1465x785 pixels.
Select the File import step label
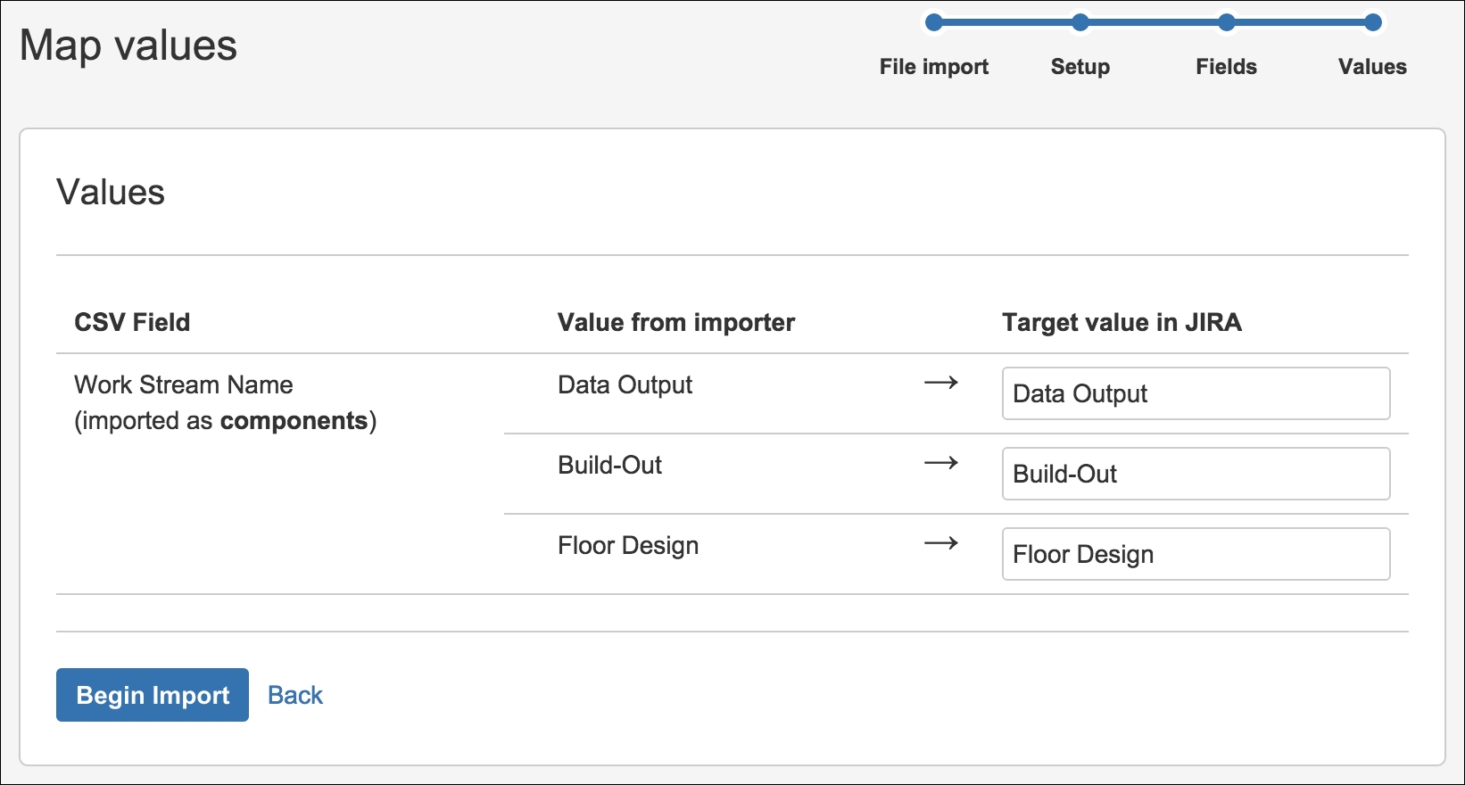(x=934, y=67)
